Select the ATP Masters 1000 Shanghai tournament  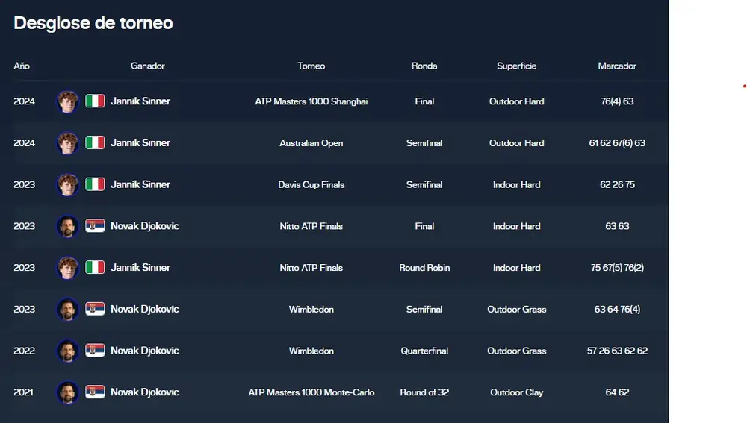pos(311,101)
